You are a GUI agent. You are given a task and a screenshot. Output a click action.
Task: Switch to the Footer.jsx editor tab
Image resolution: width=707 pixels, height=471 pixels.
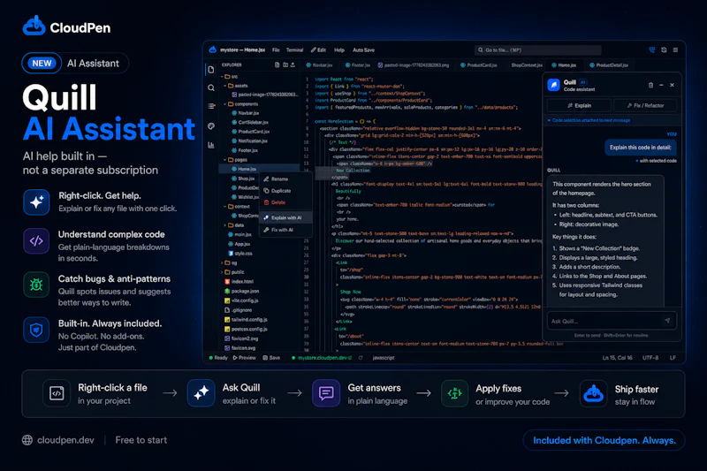coord(358,65)
